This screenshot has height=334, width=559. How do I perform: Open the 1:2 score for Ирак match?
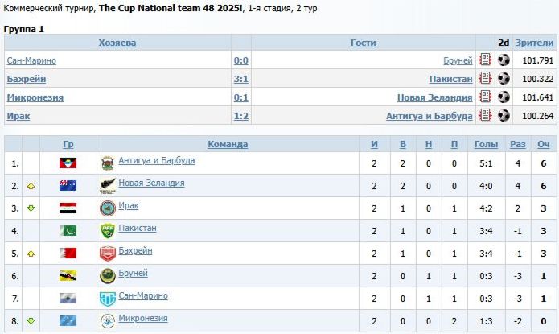(x=240, y=116)
